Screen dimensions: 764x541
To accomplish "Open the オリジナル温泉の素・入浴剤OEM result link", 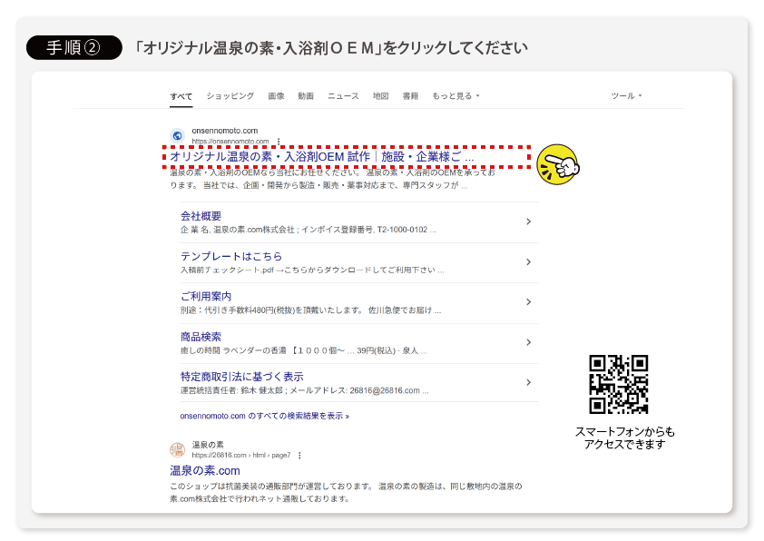I will (x=321, y=157).
